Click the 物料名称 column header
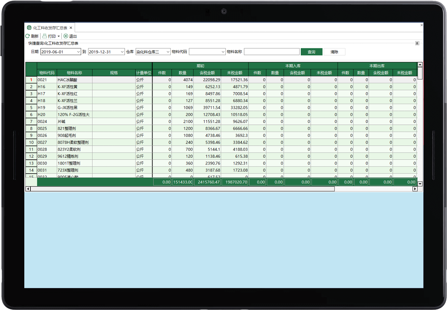This screenshot has width=447, height=310. tap(74, 73)
